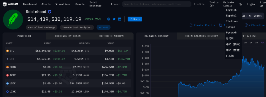Viewport: 266px width, 97px height.
Task: Open Private Labels page
Action: click(229, 4)
